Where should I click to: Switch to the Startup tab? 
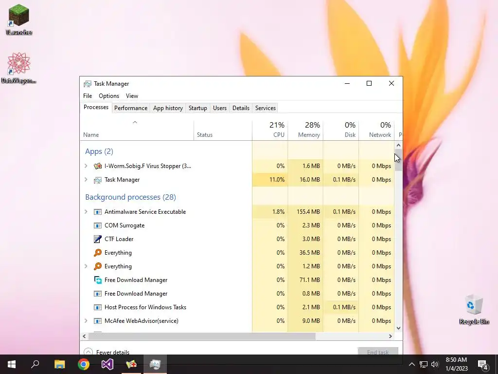pyautogui.click(x=198, y=108)
